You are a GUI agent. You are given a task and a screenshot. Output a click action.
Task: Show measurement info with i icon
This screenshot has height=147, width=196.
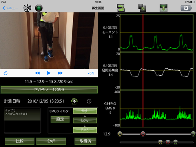pyautogui.click(x=89, y=101)
